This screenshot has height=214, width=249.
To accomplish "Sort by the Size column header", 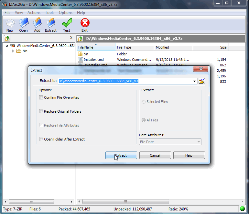I will (x=211, y=47).
